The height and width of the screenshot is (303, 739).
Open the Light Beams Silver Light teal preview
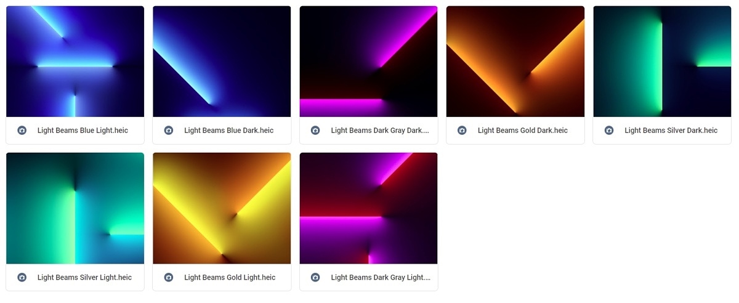(x=75, y=208)
